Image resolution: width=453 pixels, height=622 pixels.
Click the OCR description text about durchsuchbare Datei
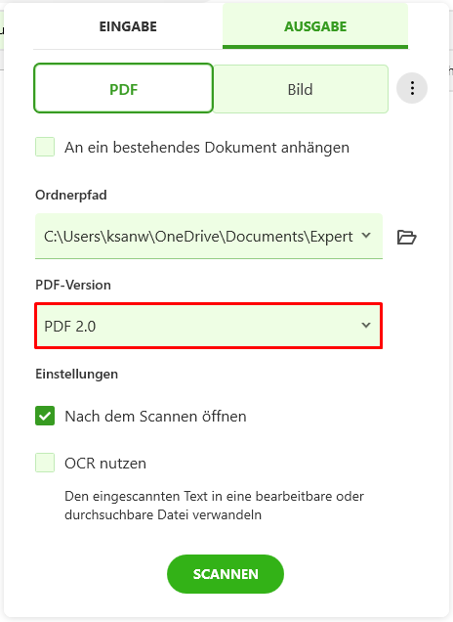214,506
